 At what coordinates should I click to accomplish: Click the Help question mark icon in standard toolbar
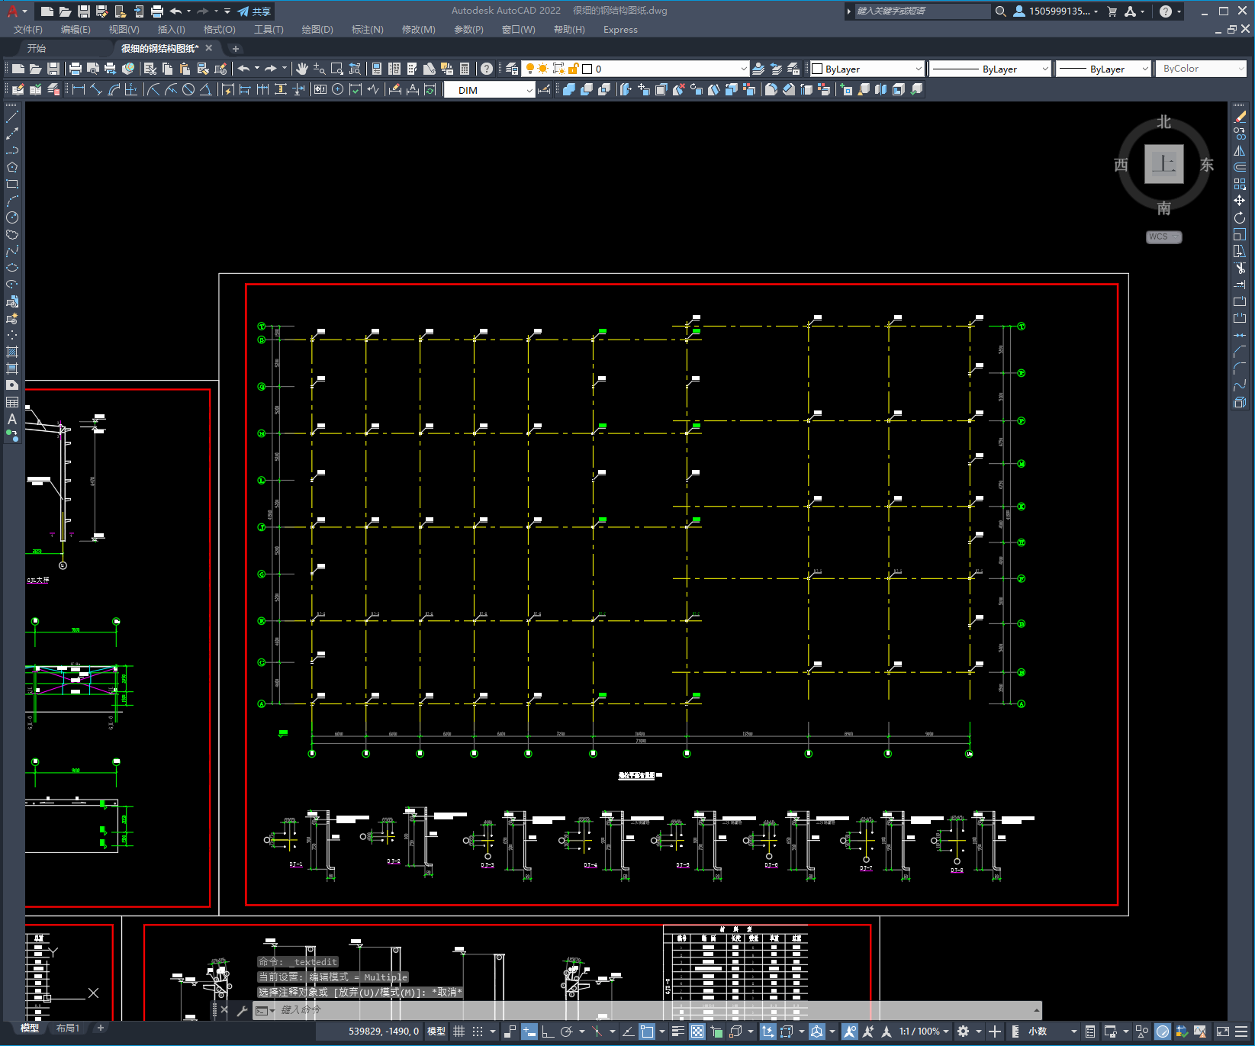[487, 69]
